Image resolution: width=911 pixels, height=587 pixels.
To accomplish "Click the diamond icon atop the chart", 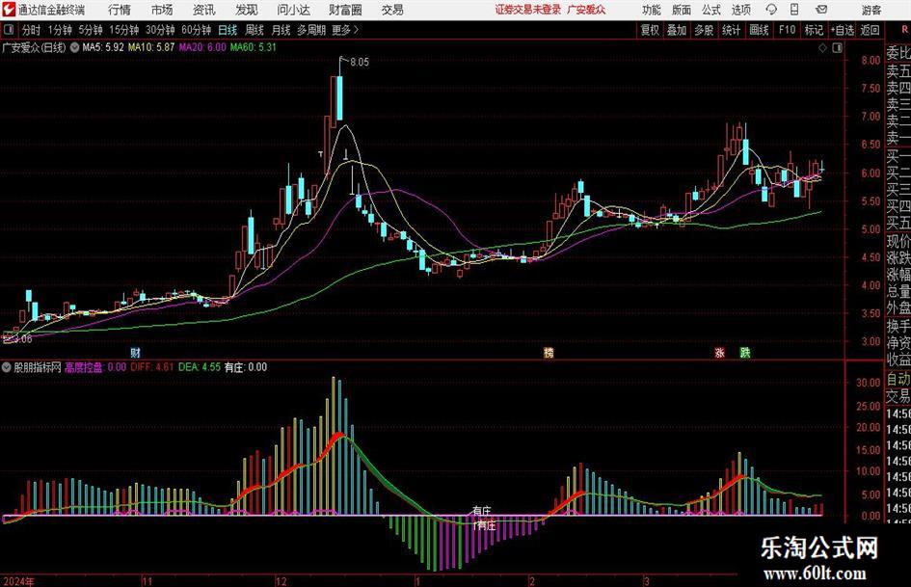I will (x=822, y=48).
